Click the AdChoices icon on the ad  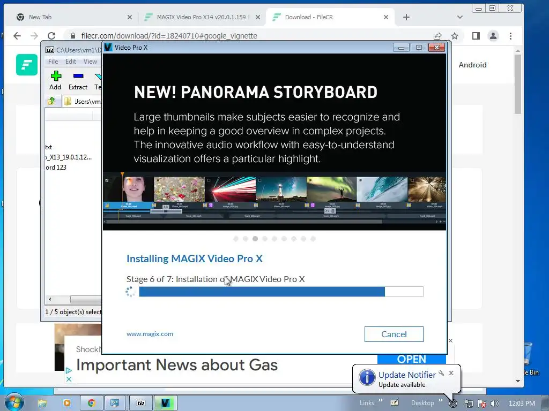[x=69, y=370]
